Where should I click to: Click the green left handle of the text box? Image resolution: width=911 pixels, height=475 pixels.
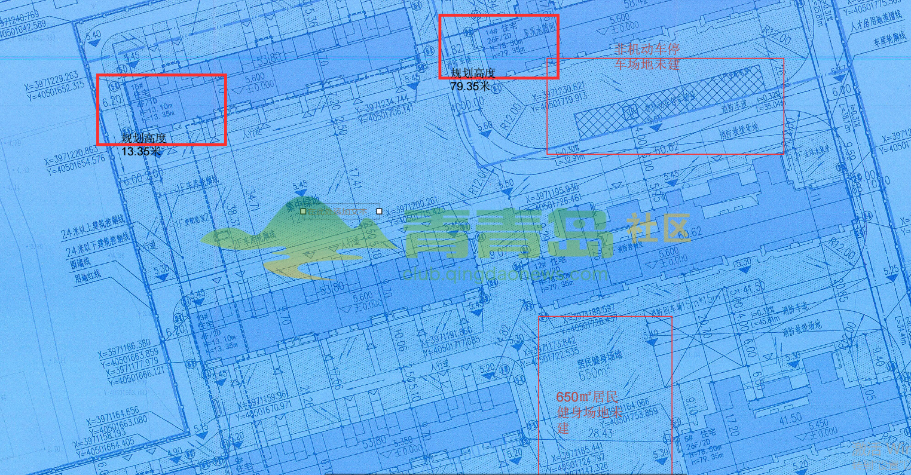[x=304, y=212]
